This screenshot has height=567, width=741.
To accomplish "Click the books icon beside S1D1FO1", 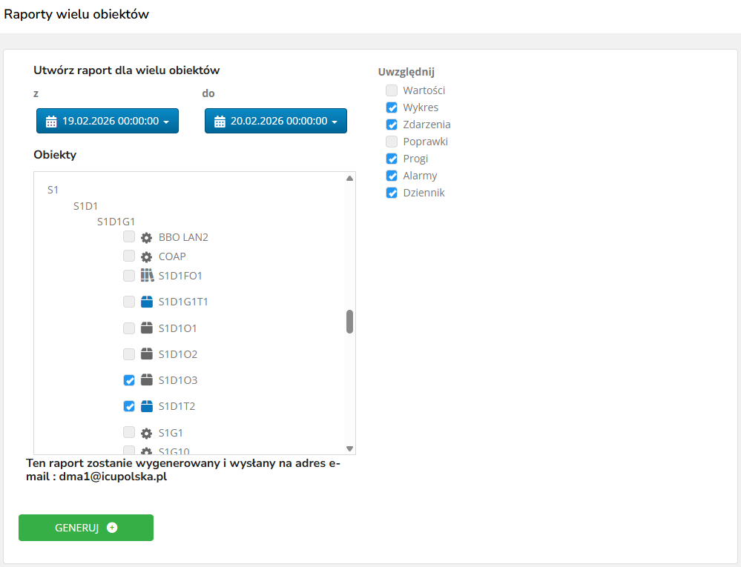I will tap(146, 276).
